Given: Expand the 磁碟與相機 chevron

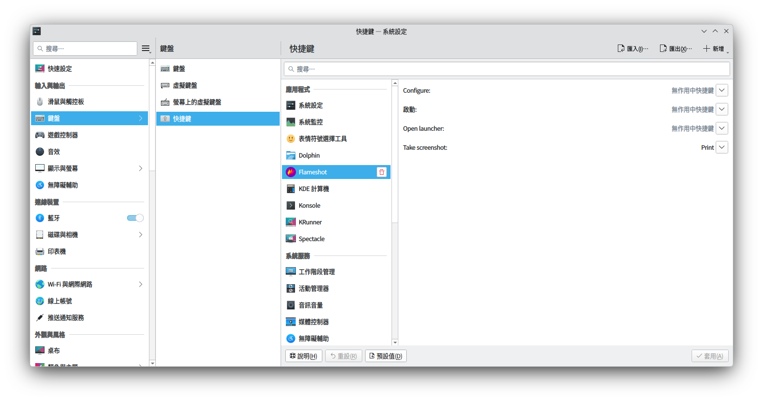Looking at the screenshot, I should pos(141,235).
